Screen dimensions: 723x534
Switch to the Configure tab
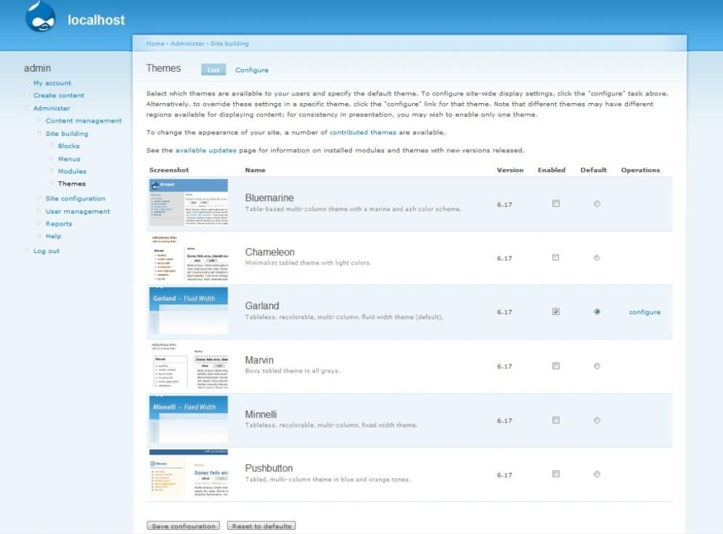click(x=252, y=70)
